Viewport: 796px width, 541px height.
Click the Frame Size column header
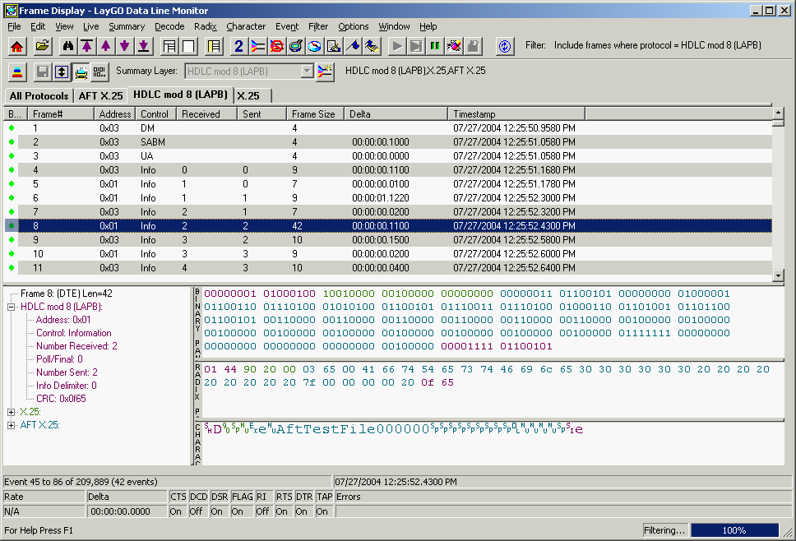[315, 114]
